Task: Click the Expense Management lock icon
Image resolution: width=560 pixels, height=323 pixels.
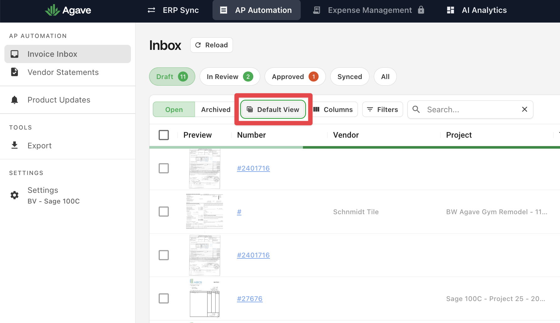Action: 421,10
